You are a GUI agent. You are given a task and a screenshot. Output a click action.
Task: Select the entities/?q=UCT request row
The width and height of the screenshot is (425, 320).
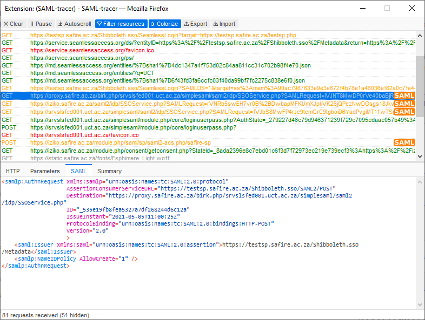[x=208, y=73]
